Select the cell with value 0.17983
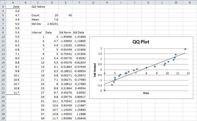This screenshot has height=121, width=197. click(79, 84)
